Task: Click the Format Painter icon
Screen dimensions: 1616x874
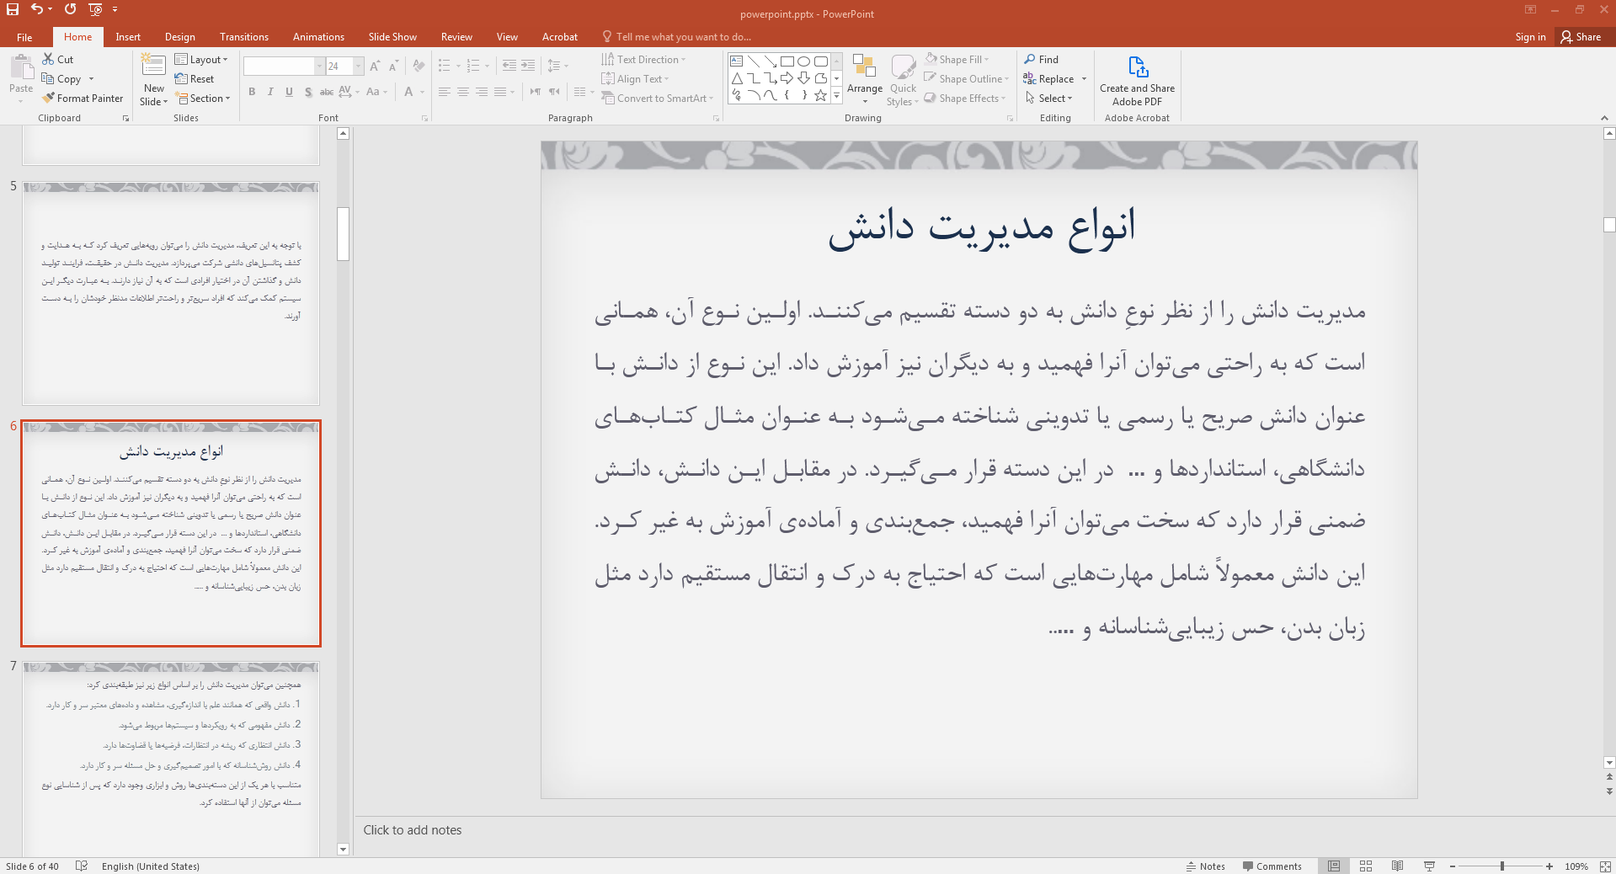Action: (49, 99)
